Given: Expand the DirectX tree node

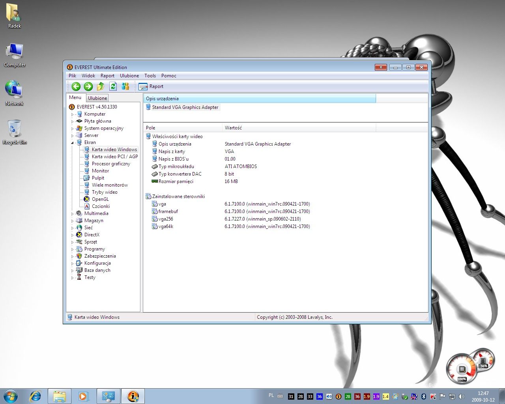Looking at the screenshot, I should click(72, 235).
